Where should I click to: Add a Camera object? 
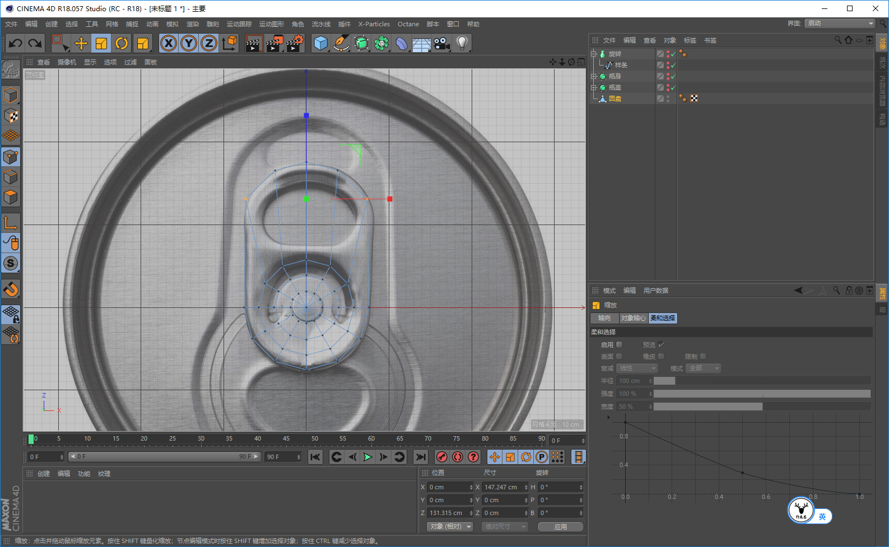441,43
